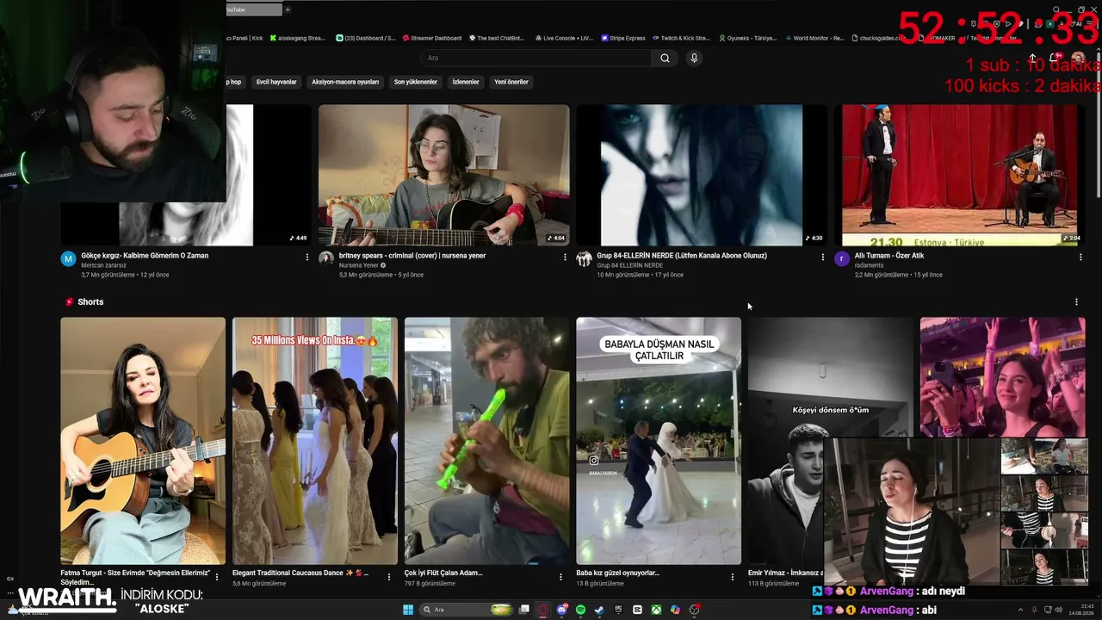Open Xbox app from the taskbar
Viewport: 1102px width, 620px height.
pos(656,610)
